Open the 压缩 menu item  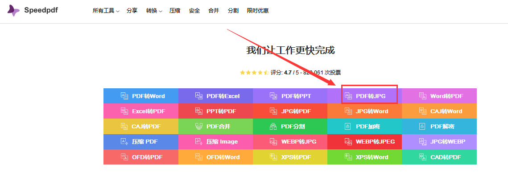[175, 11]
